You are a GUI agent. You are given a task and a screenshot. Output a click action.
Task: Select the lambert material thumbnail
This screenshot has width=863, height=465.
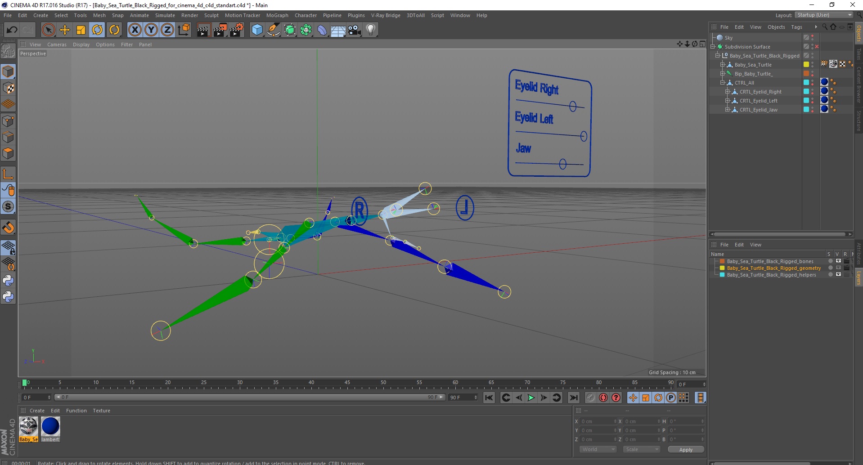[50, 429]
